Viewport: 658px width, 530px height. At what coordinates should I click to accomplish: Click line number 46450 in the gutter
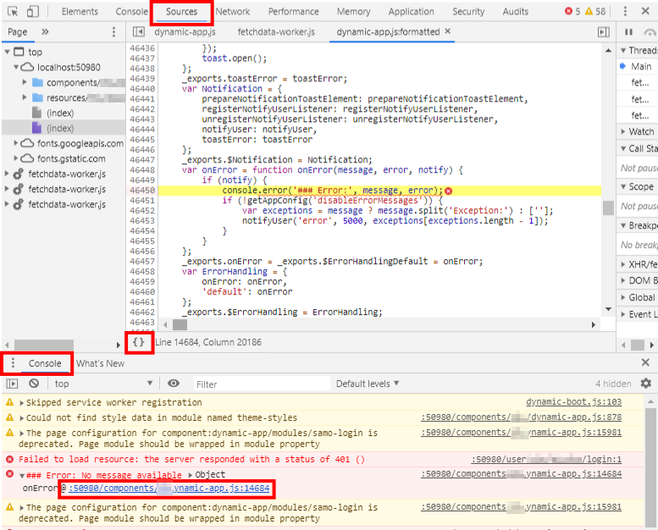pos(142,190)
